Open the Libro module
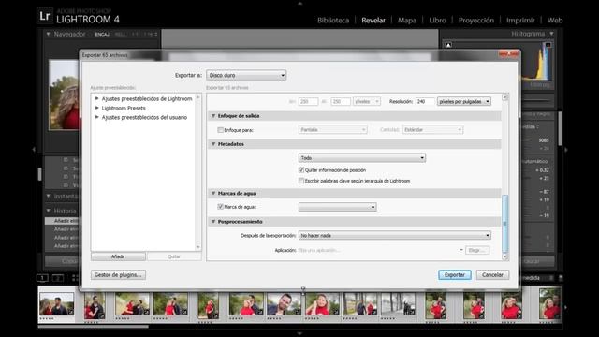Image resolution: width=599 pixels, height=337 pixels. pos(437,21)
